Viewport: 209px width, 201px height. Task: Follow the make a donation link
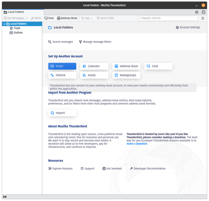click(x=137, y=144)
